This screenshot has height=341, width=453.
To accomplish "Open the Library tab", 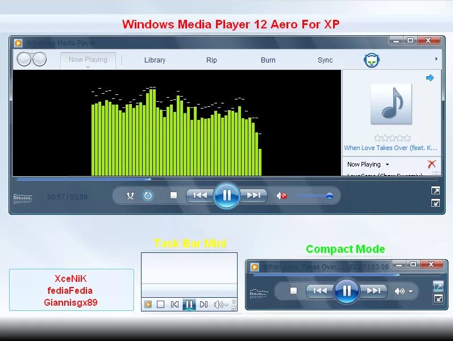I will (x=155, y=60).
